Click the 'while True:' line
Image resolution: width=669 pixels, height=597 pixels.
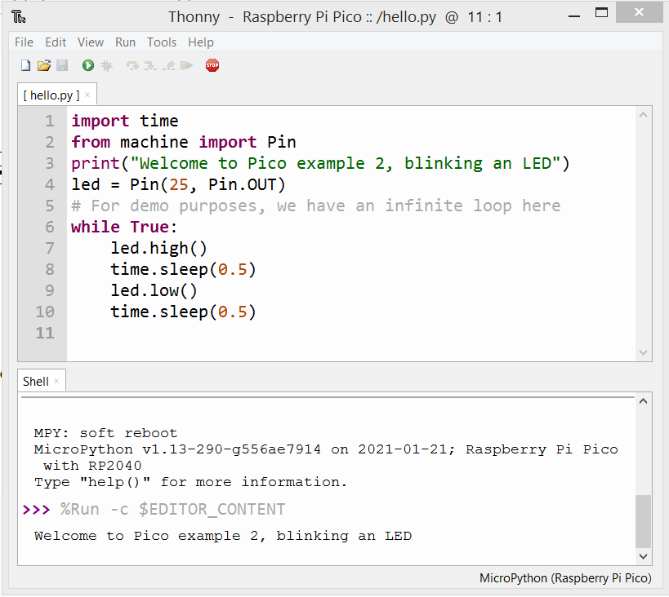tap(123, 227)
